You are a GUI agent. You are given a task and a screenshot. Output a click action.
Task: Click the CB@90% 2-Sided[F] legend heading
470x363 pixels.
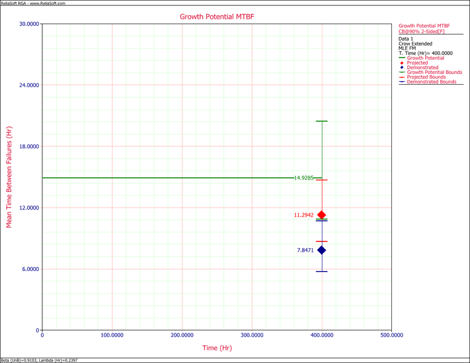[x=423, y=31]
